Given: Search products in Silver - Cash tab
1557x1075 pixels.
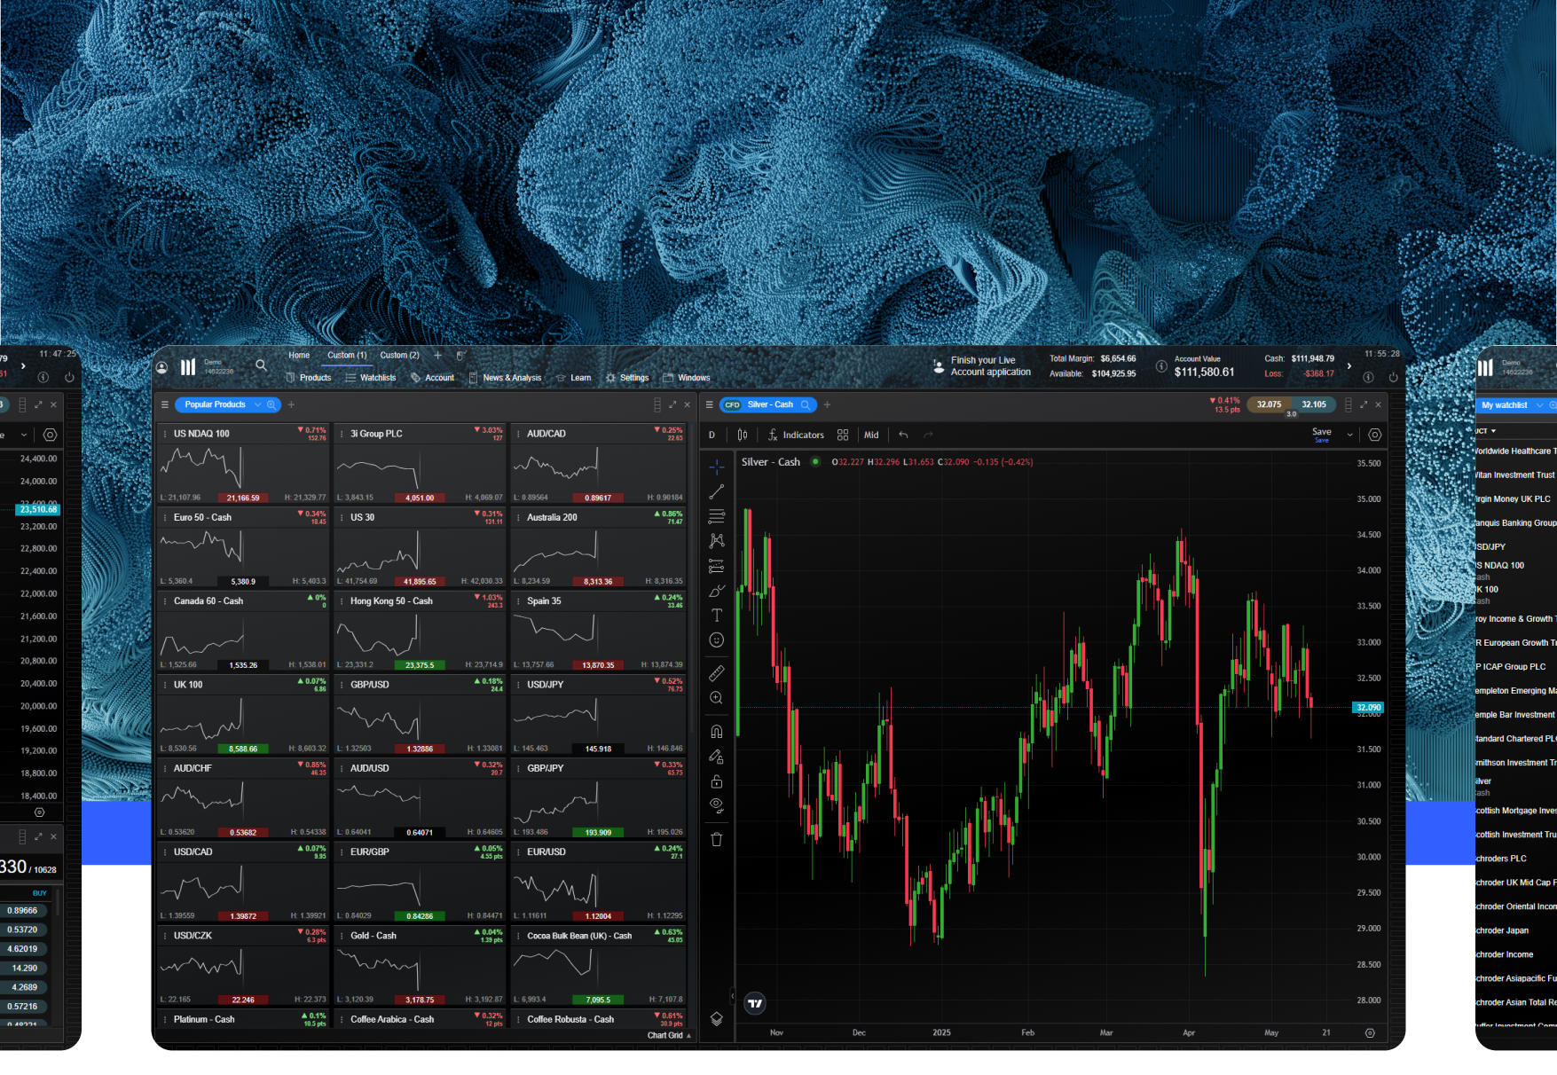Looking at the screenshot, I should coord(806,404).
